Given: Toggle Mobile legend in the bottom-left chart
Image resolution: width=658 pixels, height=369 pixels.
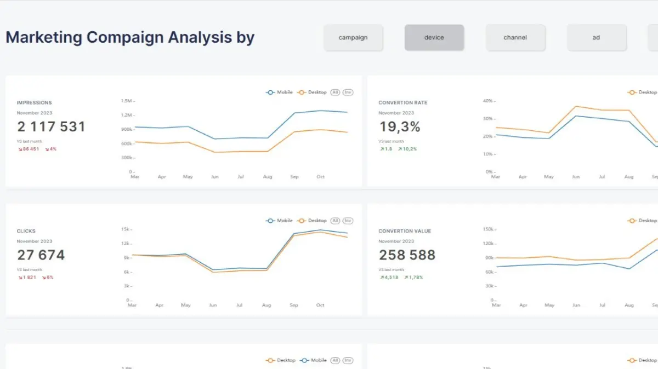Looking at the screenshot, I should 313,360.
